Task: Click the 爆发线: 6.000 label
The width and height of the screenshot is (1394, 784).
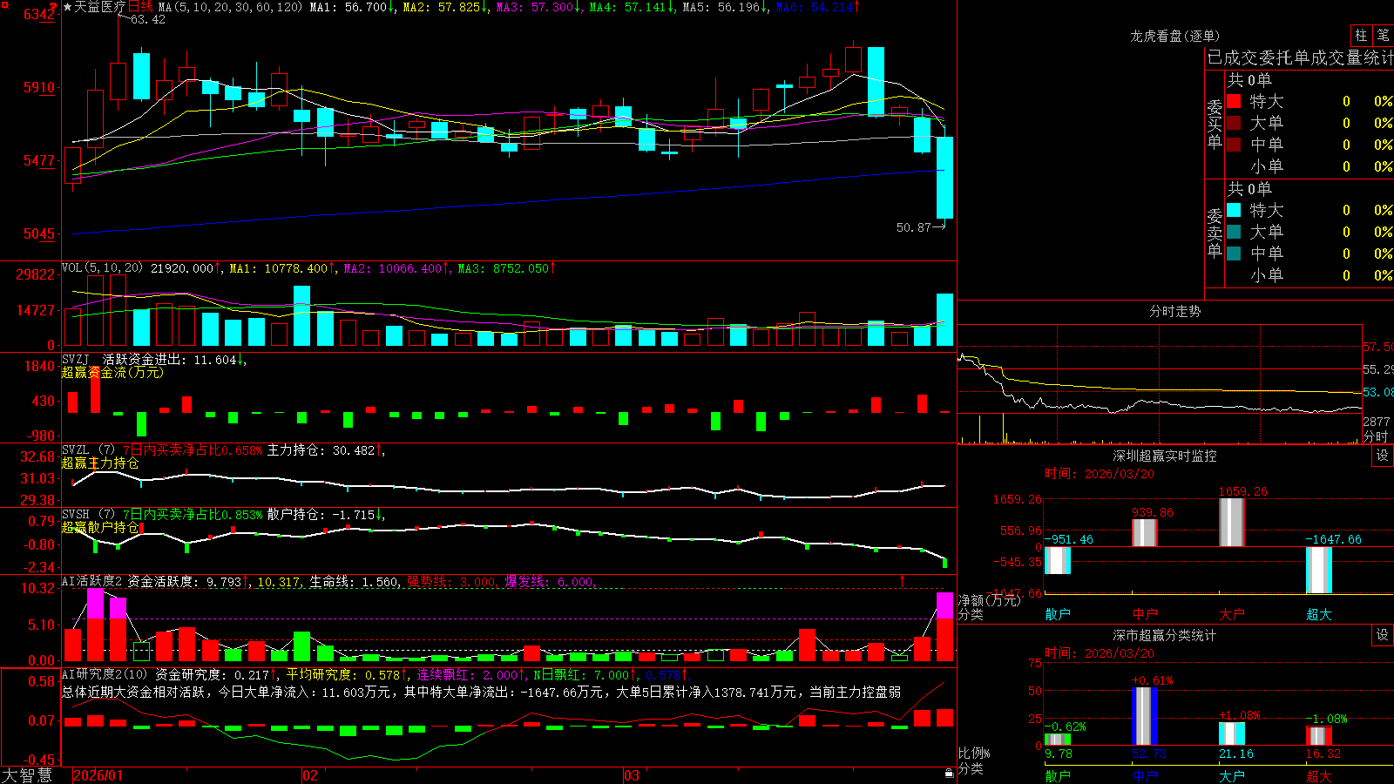Action: [549, 582]
